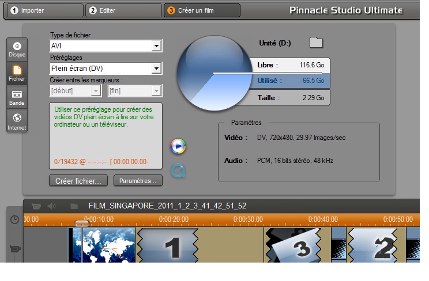Click the Utilisé 66.5 Go row
The width and height of the screenshot is (429, 281).
291,81
